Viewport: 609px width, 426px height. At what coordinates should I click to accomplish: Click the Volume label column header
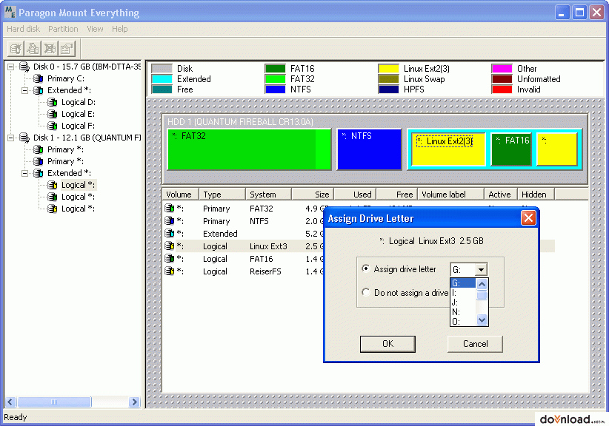450,195
